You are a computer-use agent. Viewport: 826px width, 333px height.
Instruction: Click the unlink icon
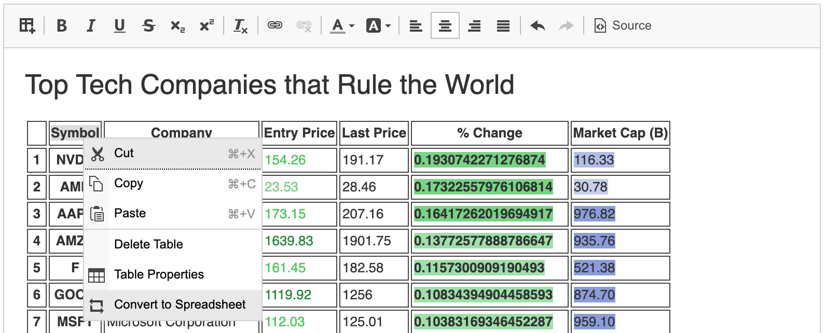[x=304, y=25]
